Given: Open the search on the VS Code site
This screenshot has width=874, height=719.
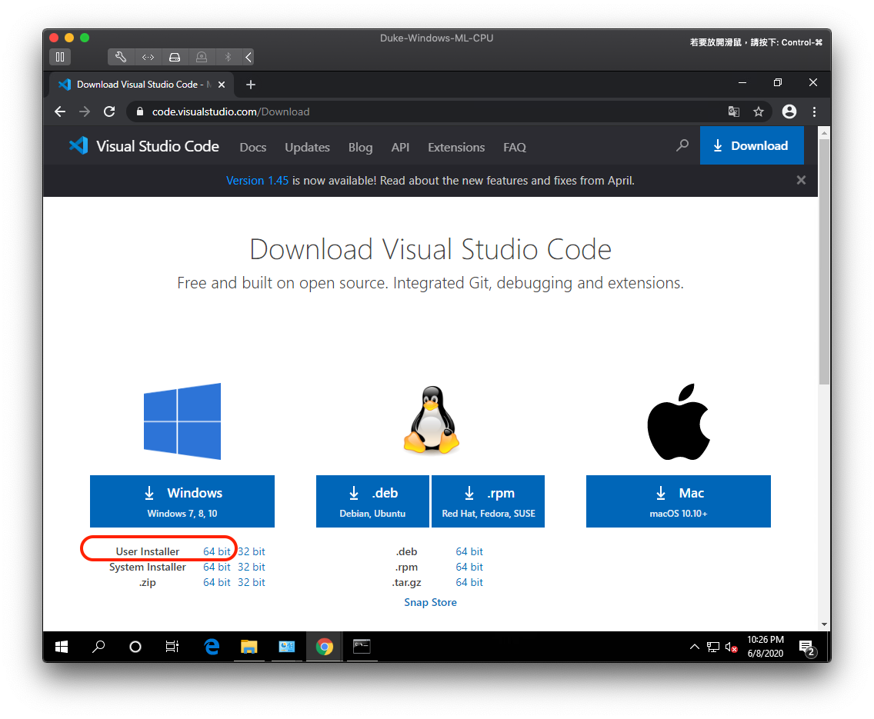Looking at the screenshot, I should (x=682, y=145).
